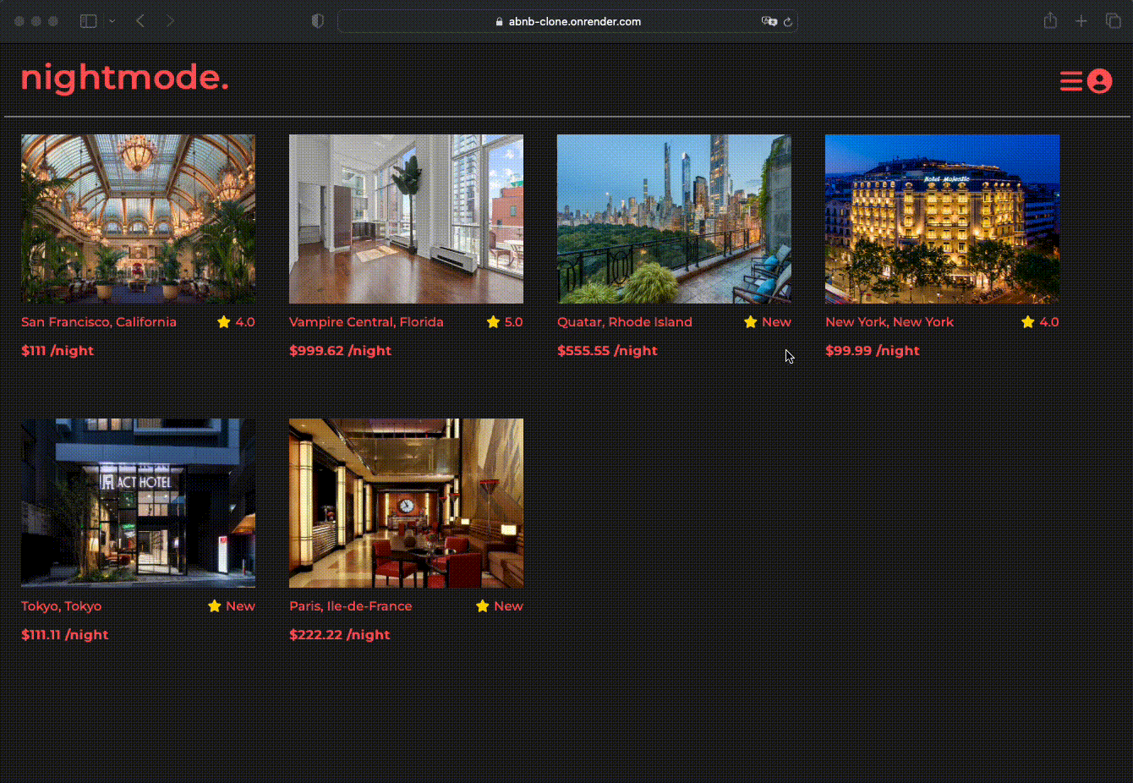This screenshot has width=1133, height=783.
Task: Click the reader mode control in the address bar
Action: (x=769, y=21)
